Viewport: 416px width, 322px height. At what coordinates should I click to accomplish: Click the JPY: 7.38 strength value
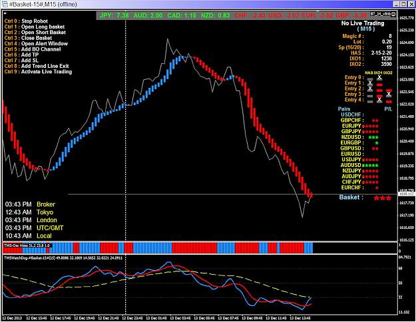[x=114, y=15]
